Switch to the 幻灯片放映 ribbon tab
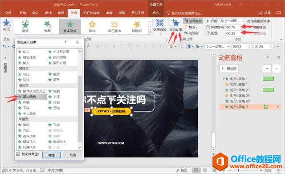 pos(91,13)
